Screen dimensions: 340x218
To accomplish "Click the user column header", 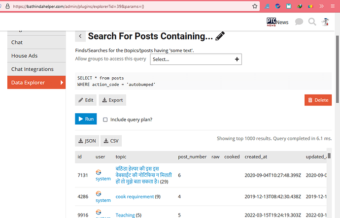I will pyautogui.click(x=100, y=157).
